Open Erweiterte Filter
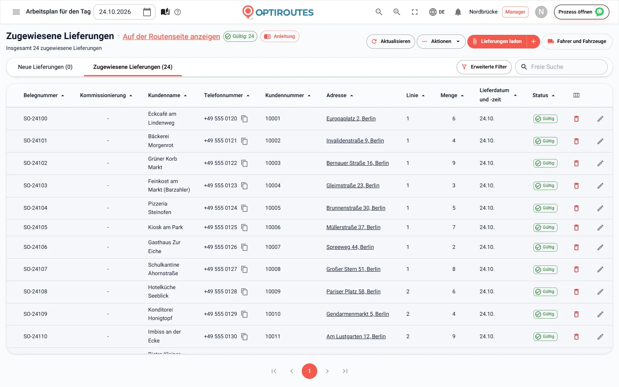The width and height of the screenshot is (619, 387). (x=484, y=67)
